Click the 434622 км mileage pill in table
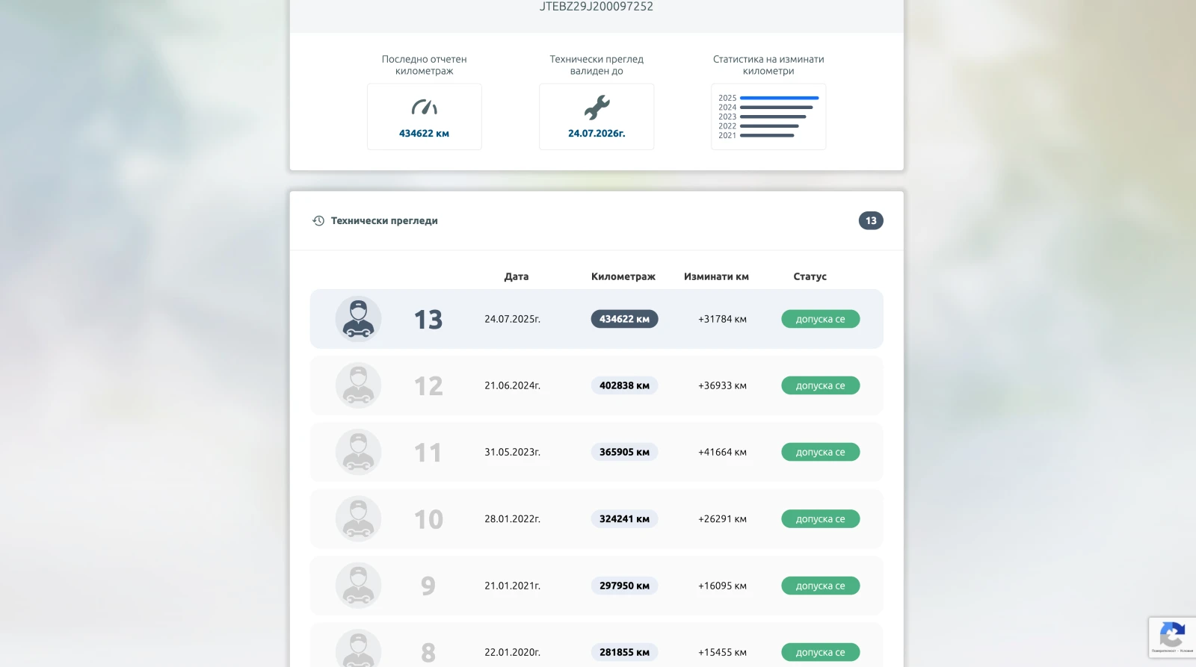This screenshot has width=1196, height=667. pos(624,319)
